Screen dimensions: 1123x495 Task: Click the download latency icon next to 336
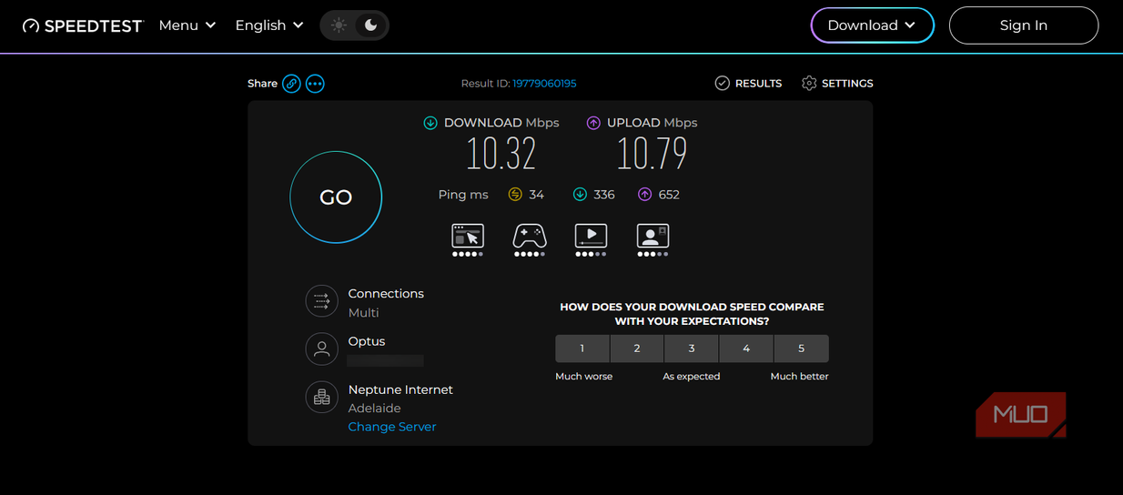[580, 195]
